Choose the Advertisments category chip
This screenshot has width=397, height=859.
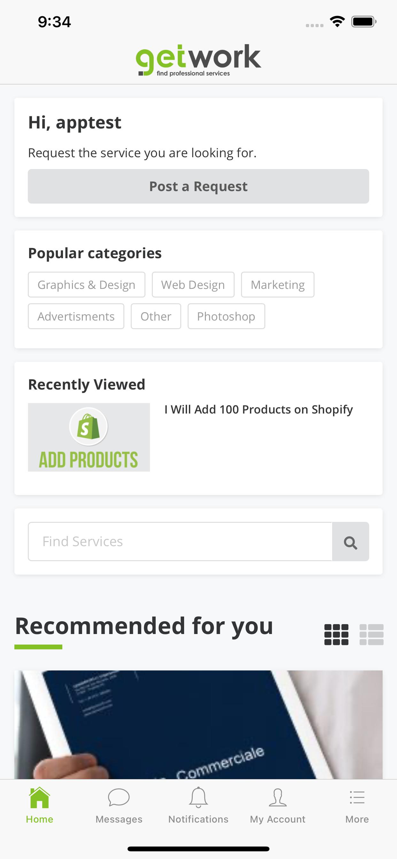(76, 316)
